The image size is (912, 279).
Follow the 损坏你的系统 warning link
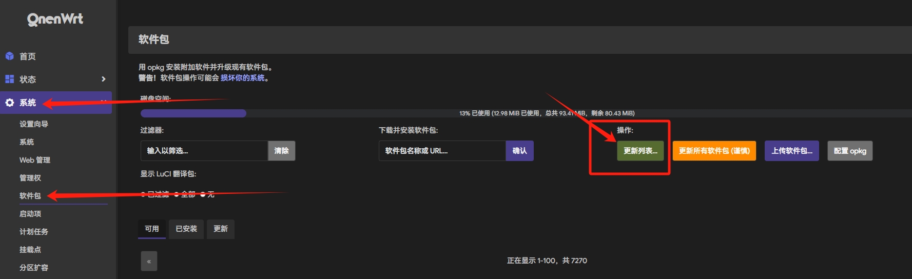pos(243,78)
